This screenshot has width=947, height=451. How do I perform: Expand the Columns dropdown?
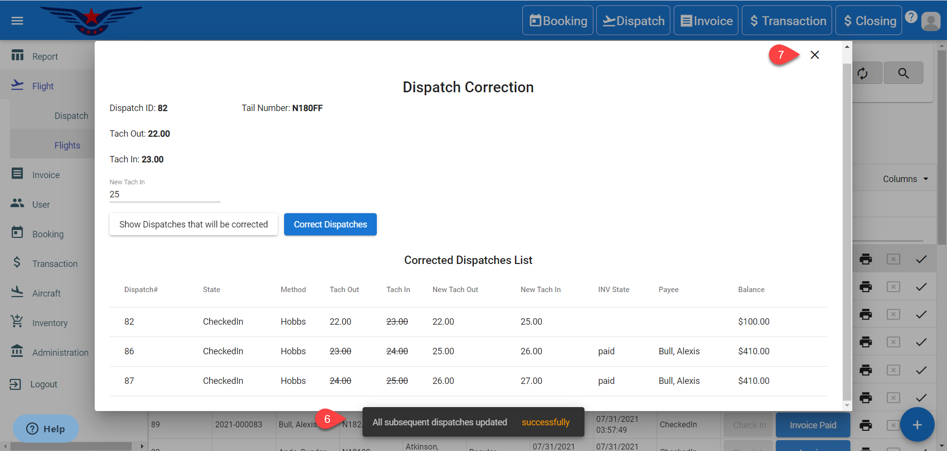[905, 179]
